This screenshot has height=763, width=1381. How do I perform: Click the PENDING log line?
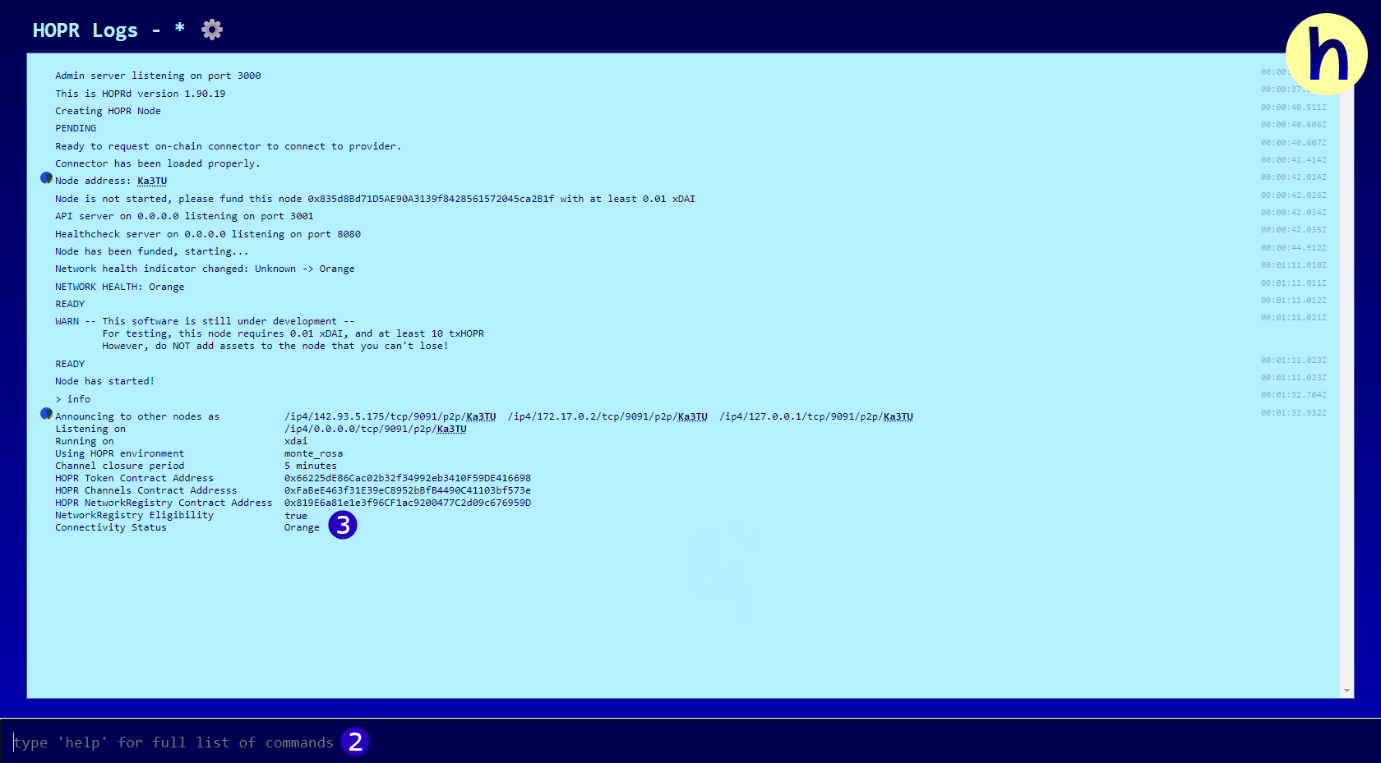pyautogui.click(x=76, y=128)
